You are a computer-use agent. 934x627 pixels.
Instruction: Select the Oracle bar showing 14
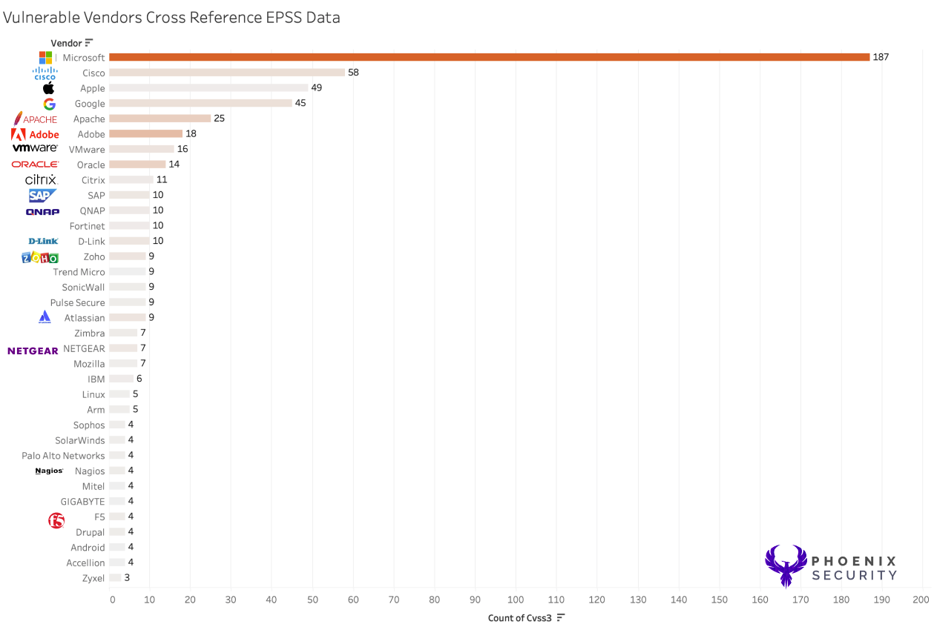coord(138,165)
